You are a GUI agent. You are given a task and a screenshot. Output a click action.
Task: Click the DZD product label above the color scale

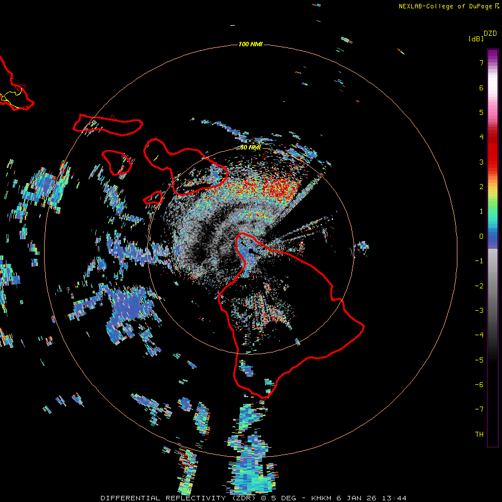[x=490, y=33]
